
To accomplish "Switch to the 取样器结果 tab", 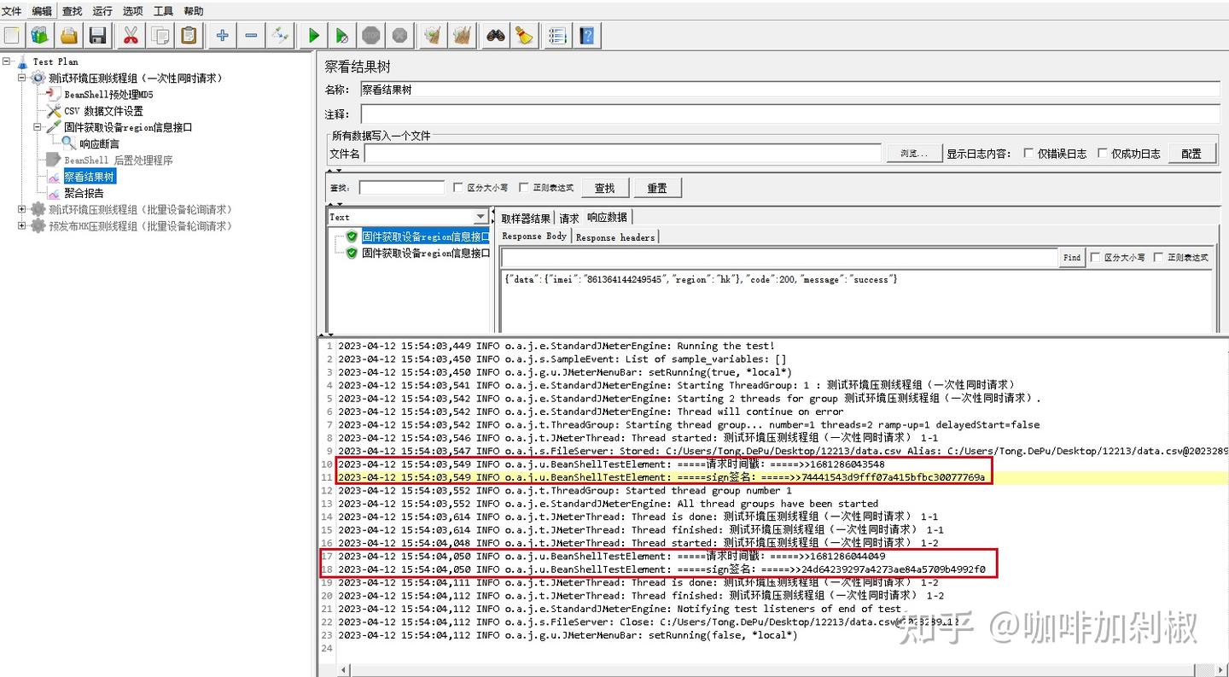I will point(526,218).
